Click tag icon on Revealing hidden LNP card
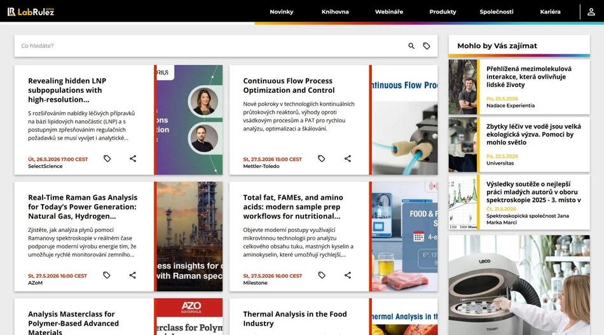604x335 pixels. pyautogui.click(x=107, y=158)
